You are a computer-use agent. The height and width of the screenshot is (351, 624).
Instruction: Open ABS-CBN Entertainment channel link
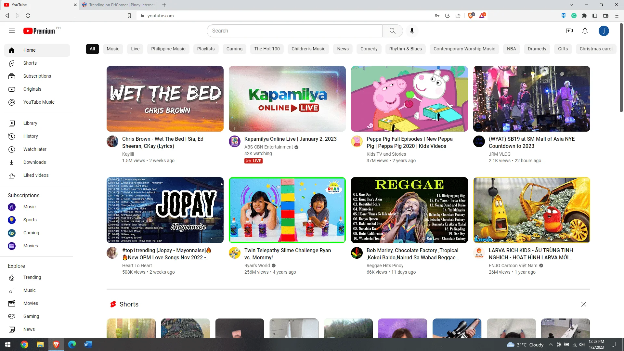268,147
